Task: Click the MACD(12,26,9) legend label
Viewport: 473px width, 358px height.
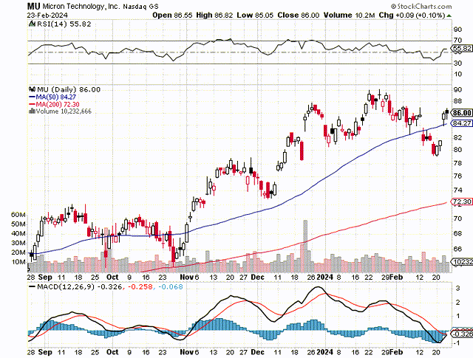Action: click(66, 286)
